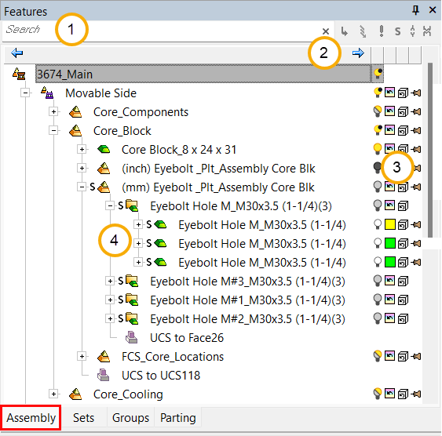The width and height of the screenshot is (442, 436).
Task: Toggle visibility bulb of (inch) Eyebolt assembly
Action: [x=377, y=168]
